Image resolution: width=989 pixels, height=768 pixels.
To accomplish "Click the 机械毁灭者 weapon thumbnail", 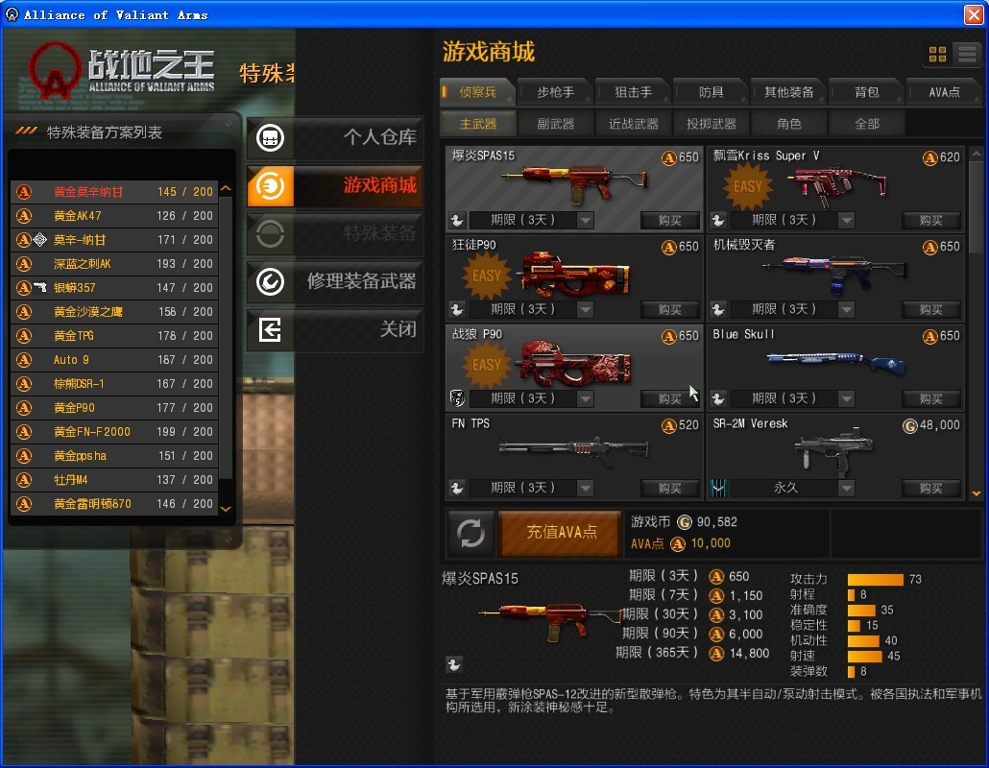I will [835, 274].
